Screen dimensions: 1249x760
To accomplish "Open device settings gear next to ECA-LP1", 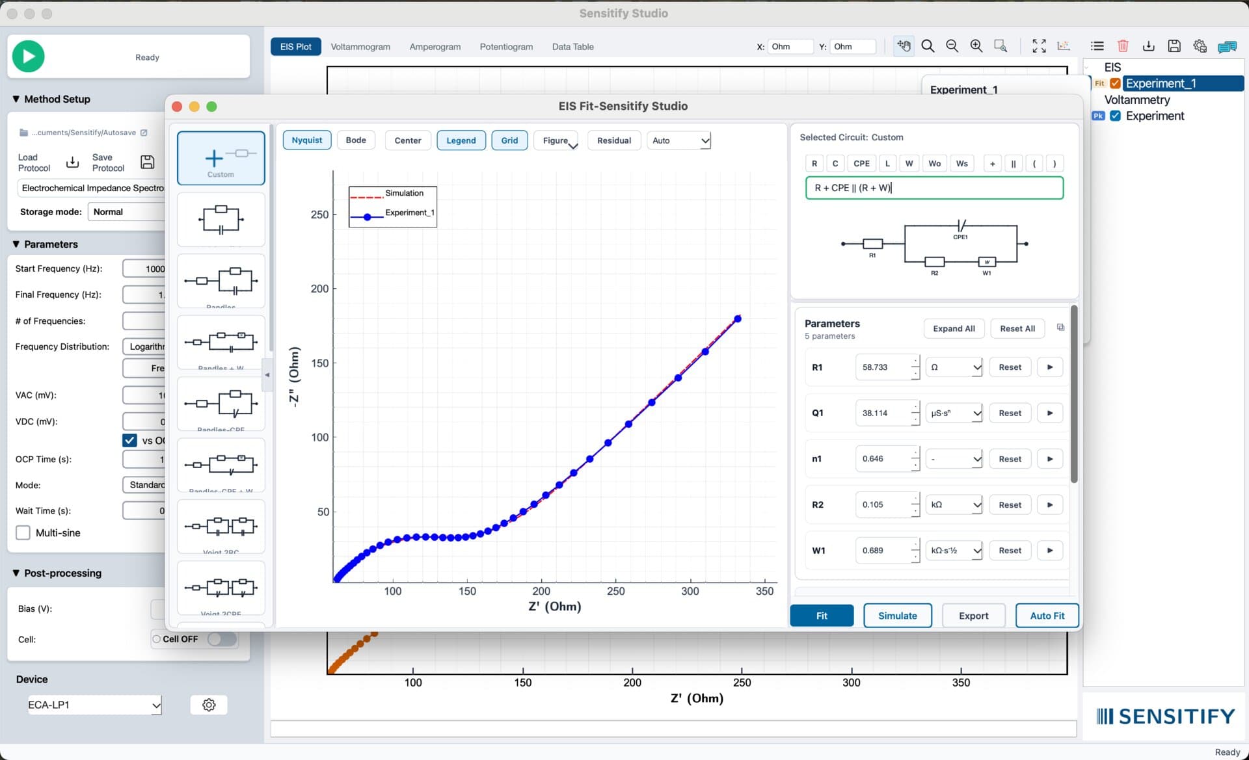I will 209,705.
